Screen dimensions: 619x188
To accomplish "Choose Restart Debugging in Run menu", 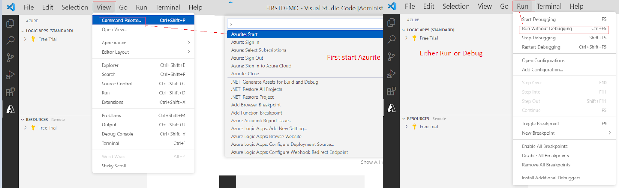I will pyautogui.click(x=564, y=47).
